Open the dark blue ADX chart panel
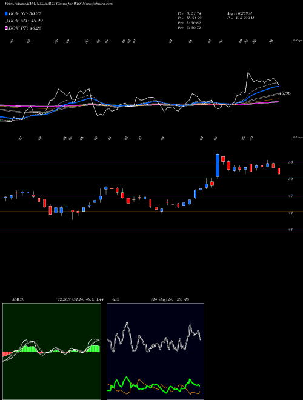Screen dimensions: 303x400 (155, 352)
